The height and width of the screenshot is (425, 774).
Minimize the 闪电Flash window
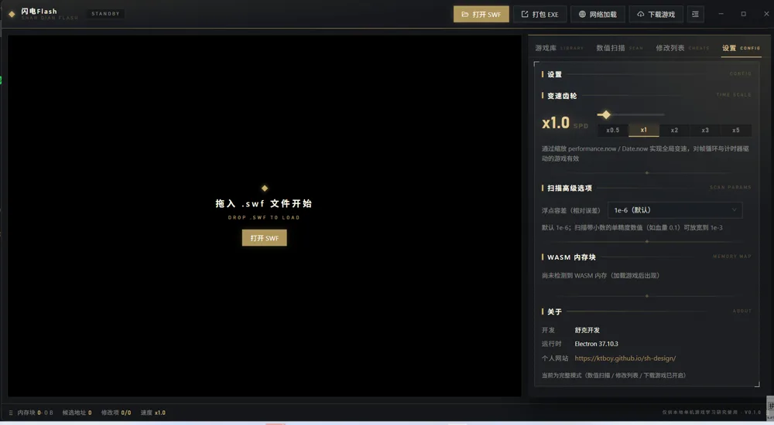[721, 14]
